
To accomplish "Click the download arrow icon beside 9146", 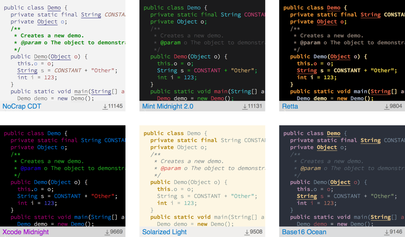I will tap(387, 232).
